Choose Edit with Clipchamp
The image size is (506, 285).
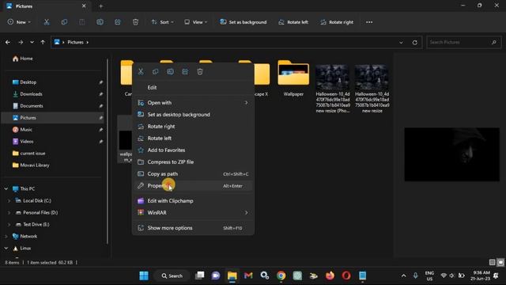[193, 201]
